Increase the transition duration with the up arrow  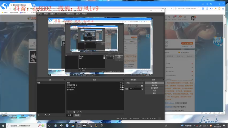[x=142, y=88]
